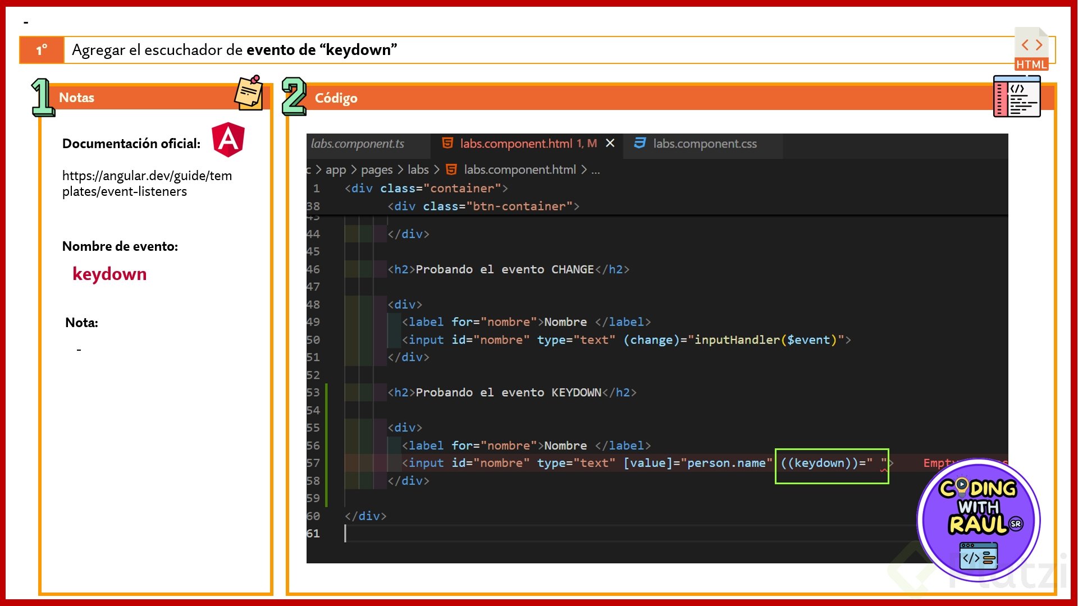
Task: Switch to the labs.component.css tab
Action: coord(704,144)
